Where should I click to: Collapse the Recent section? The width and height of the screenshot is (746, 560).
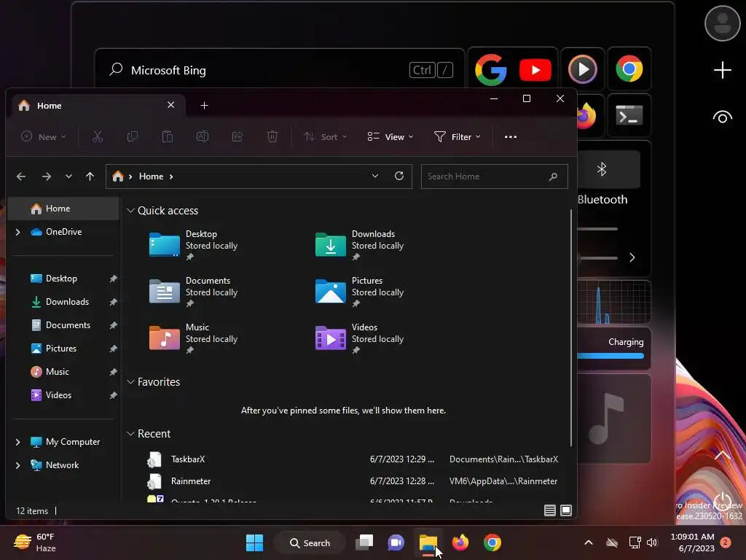tap(130, 434)
